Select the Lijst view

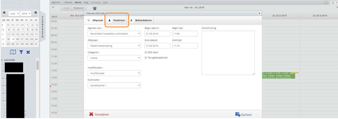[105, 2]
